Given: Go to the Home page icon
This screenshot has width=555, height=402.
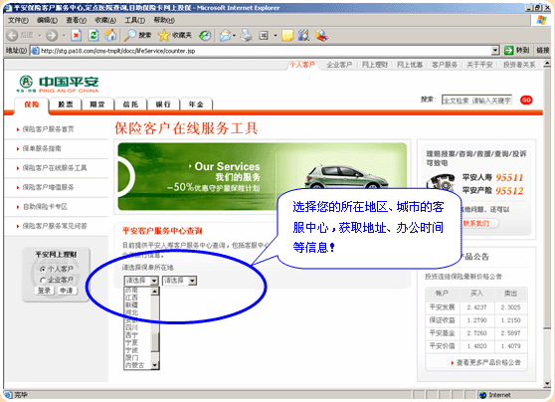Looking at the screenshot, I should pos(110,35).
